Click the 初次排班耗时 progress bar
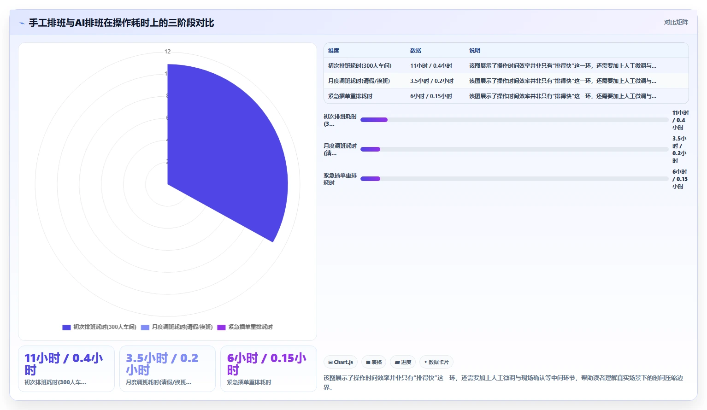 coord(514,120)
